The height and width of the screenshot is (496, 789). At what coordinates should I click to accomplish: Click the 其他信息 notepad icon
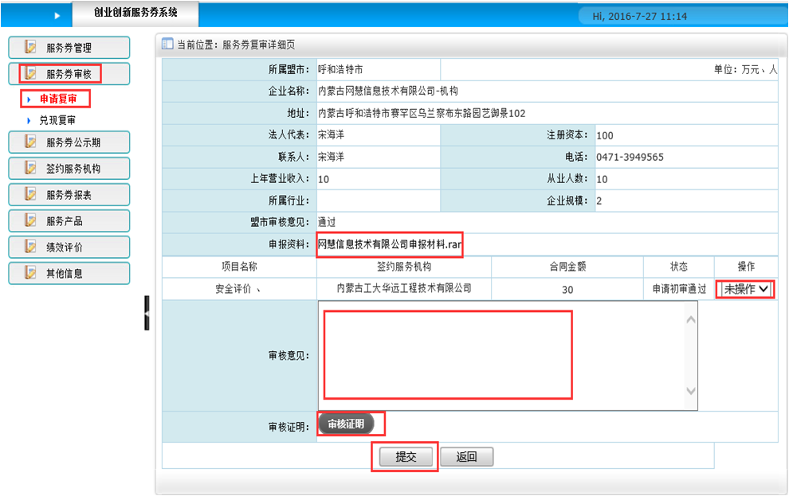(31, 272)
